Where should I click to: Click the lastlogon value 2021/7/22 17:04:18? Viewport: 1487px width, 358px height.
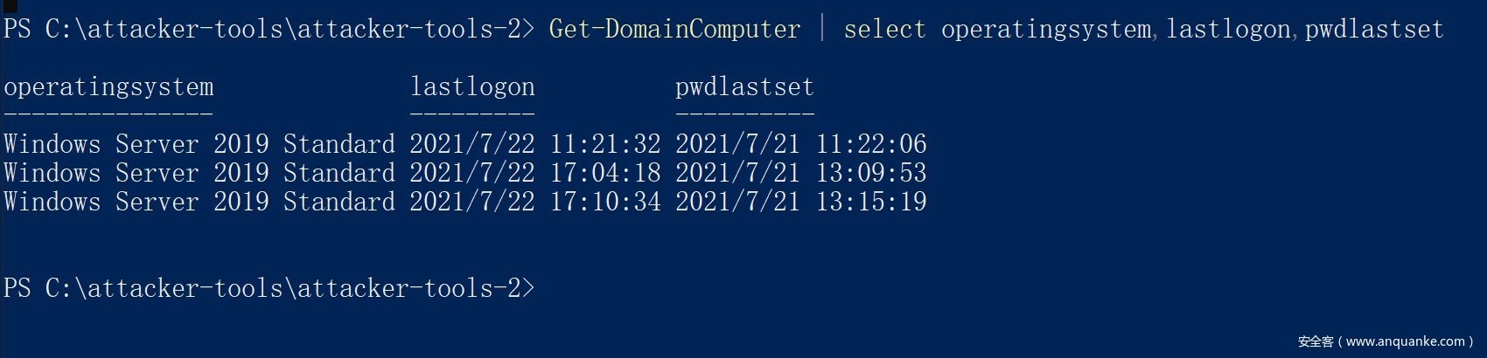pos(535,173)
